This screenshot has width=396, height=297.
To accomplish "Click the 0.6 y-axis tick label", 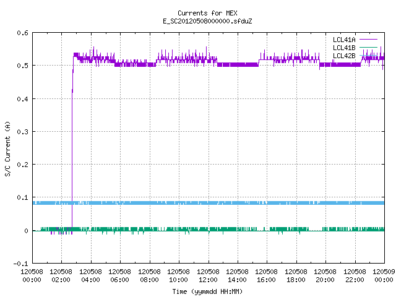I will coord(22,33).
